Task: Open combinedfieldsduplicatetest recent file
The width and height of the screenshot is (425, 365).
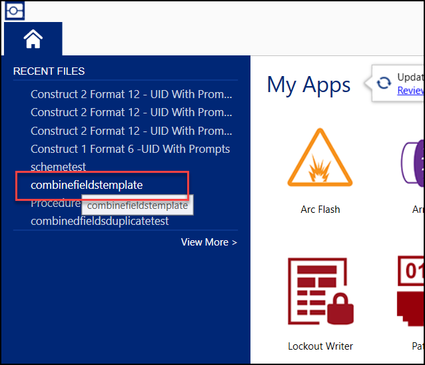Action: [100, 221]
